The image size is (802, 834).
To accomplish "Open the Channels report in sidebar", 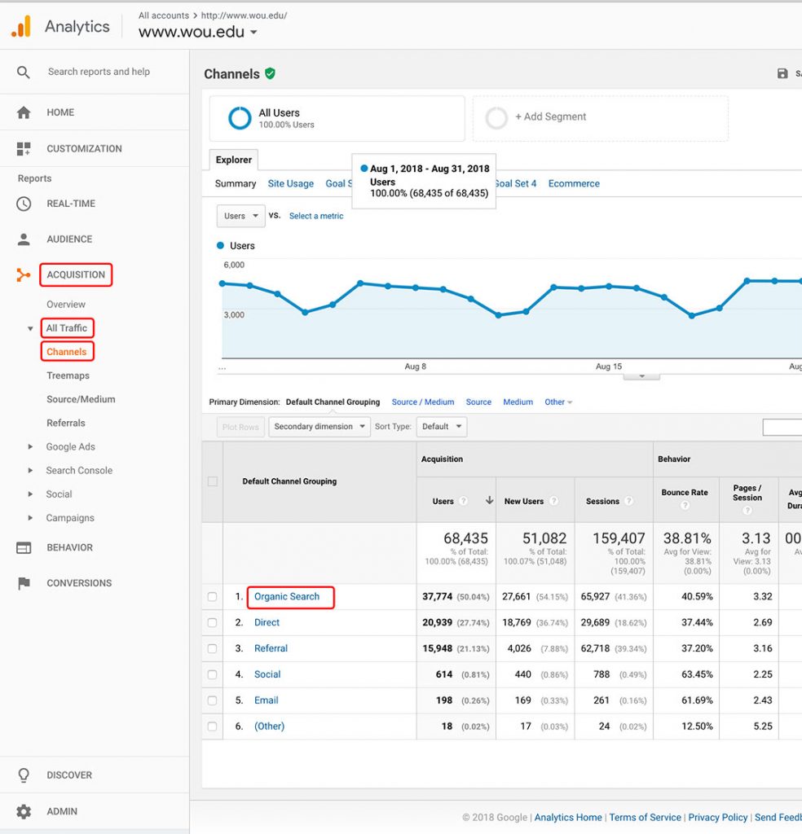I will pos(67,352).
